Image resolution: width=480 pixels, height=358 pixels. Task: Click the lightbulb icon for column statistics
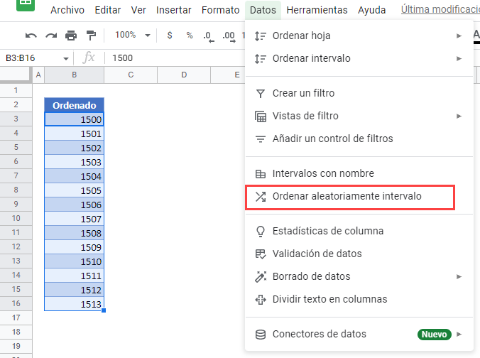point(261,232)
